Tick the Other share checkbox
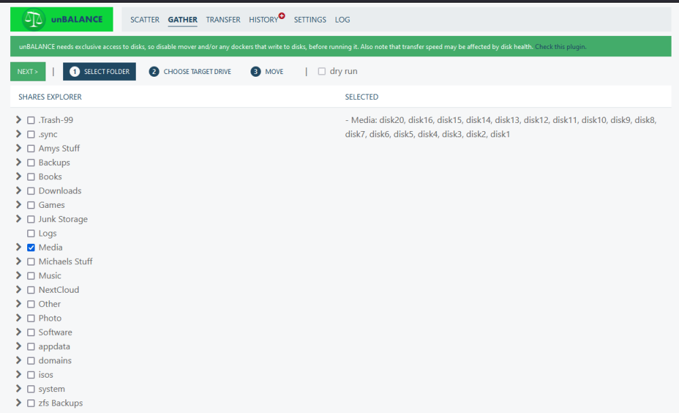The width and height of the screenshot is (679, 413). 31,304
